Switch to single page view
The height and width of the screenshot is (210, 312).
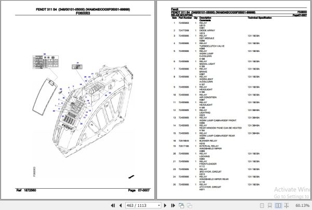click(x=262, y=206)
